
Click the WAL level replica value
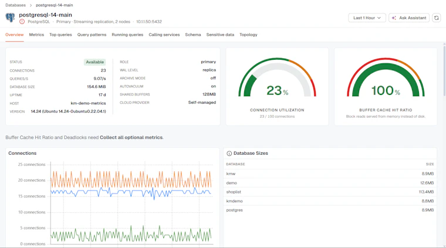(x=210, y=70)
